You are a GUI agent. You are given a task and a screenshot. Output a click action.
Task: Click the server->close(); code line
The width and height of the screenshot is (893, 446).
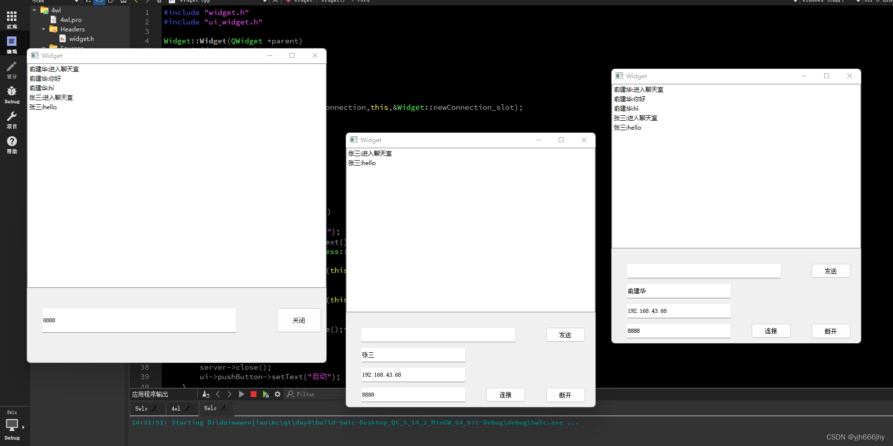point(236,367)
